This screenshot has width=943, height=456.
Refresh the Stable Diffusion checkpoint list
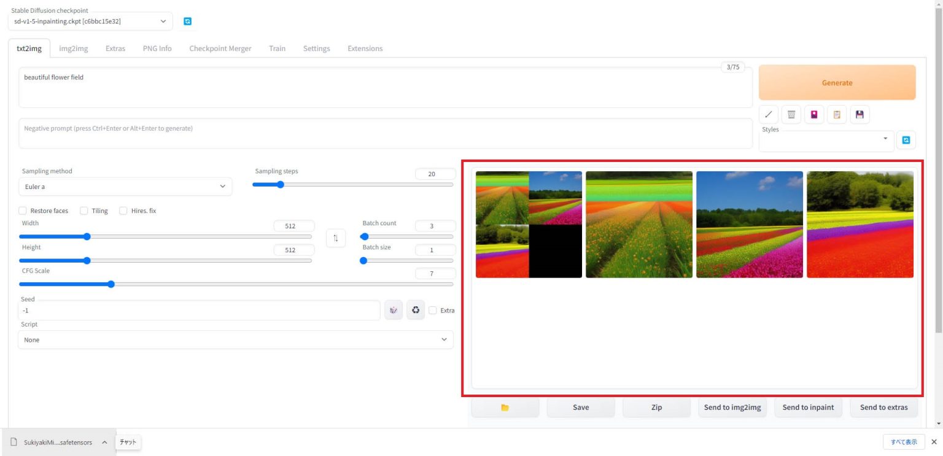[187, 21]
